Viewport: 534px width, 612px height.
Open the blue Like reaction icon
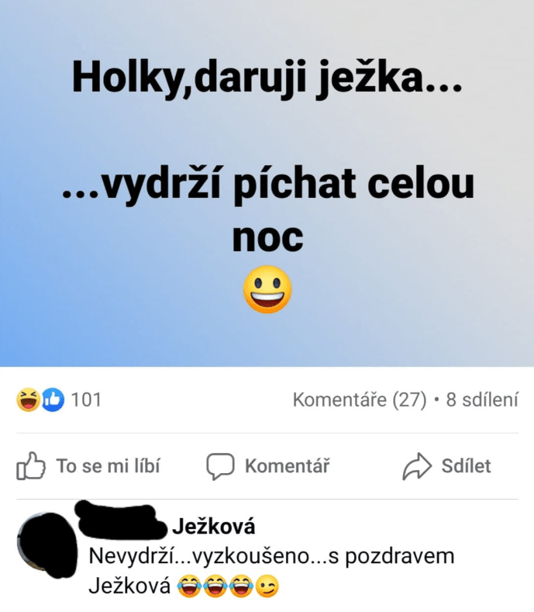click(x=53, y=399)
